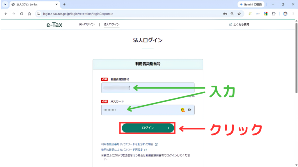Open 秘密の質問によるパスワード再設定 link
This screenshot has width=298, height=167.
tap(124, 150)
